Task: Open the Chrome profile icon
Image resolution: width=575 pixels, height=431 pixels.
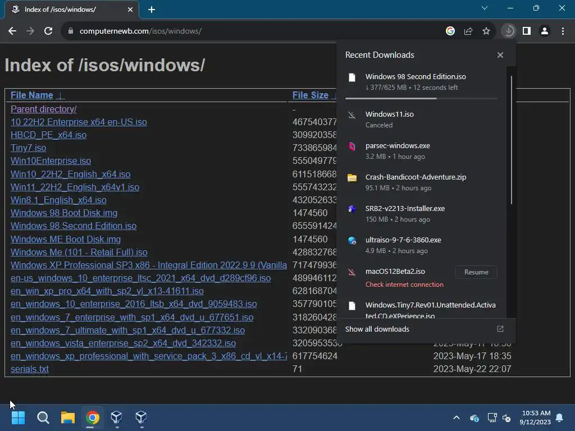Action: (545, 31)
